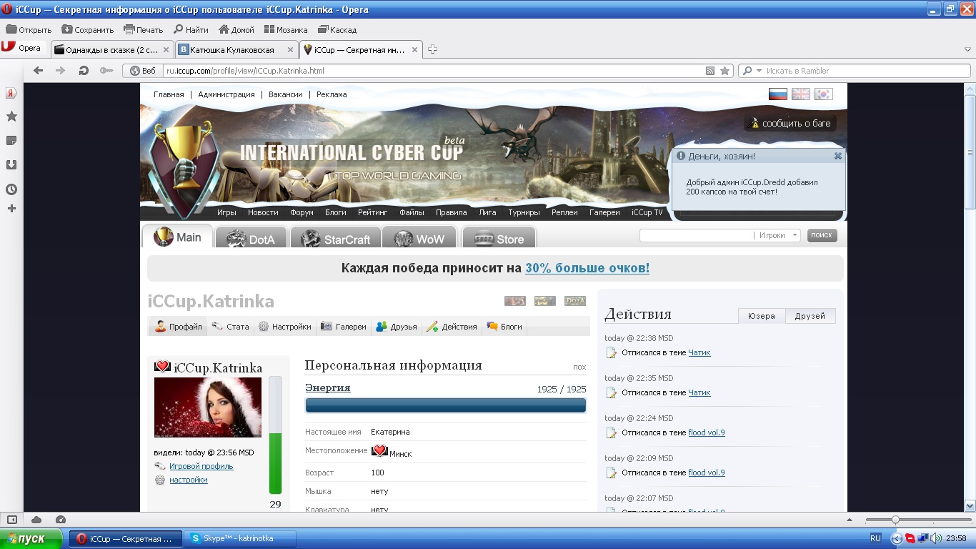The image size is (976, 549).
Task: Click the поиск search button
Action: [822, 235]
